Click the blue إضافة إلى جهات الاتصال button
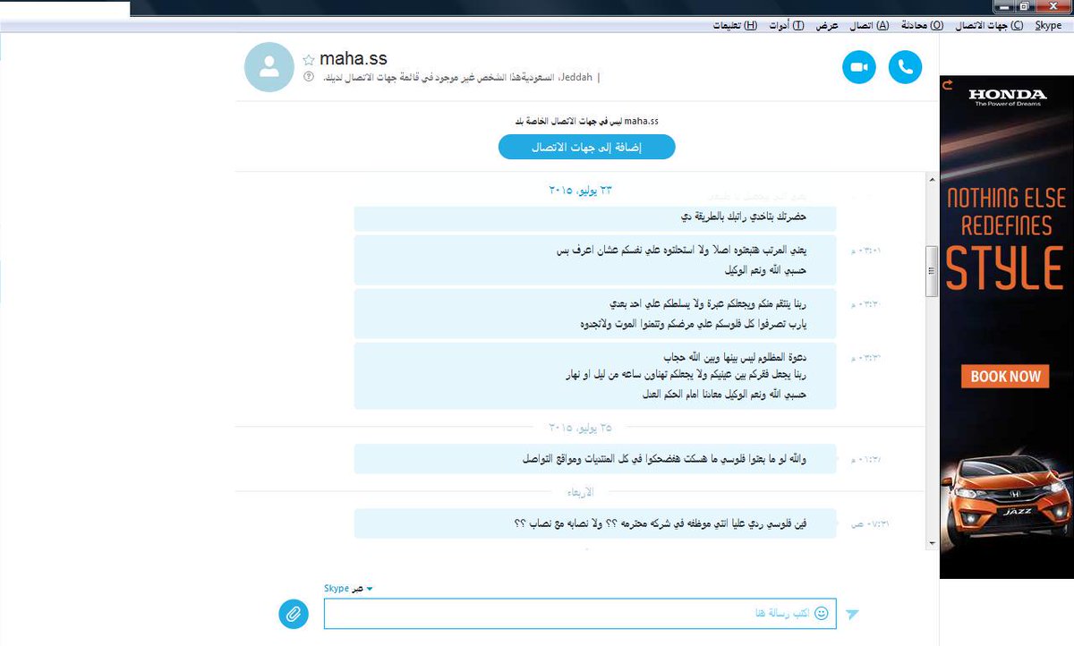 coord(587,147)
